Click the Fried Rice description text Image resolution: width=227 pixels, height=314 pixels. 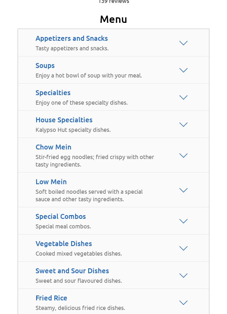(x=80, y=308)
